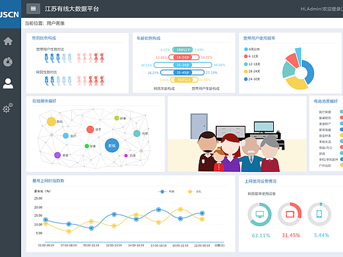Click the 宽带用户使用频率 panel title
The image size is (343, 257).
259,38
